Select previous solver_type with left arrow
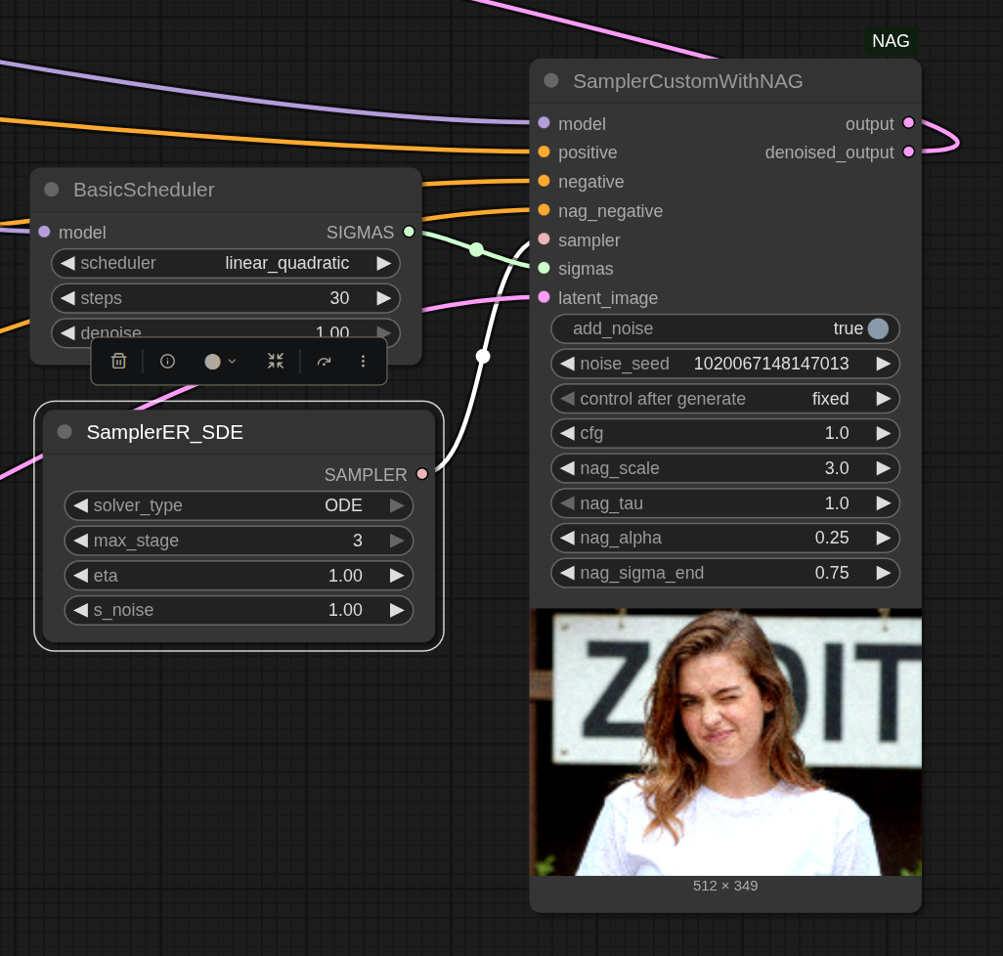The width and height of the screenshot is (1003, 956). coord(80,505)
